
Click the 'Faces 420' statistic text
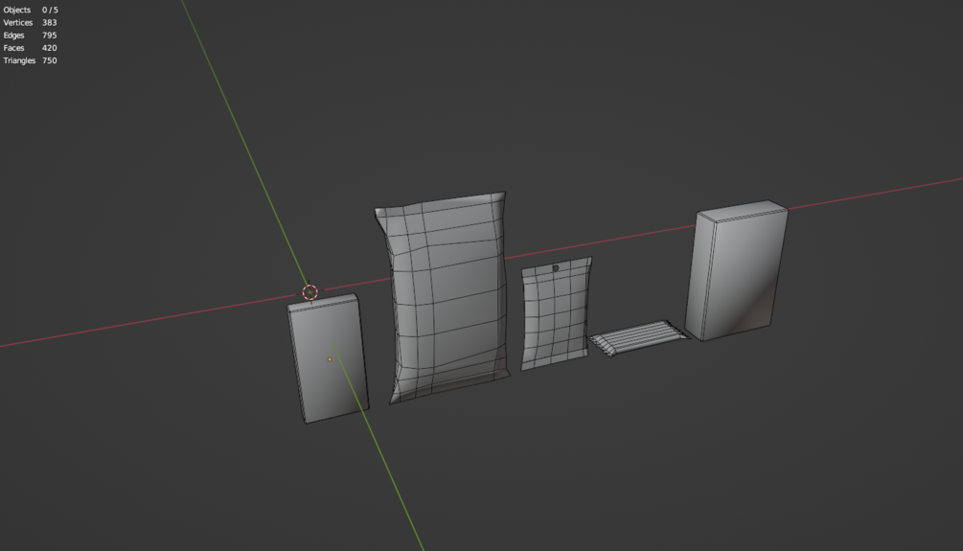click(30, 48)
